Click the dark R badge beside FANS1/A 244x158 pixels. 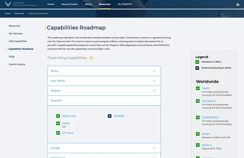[x=110, y=116]
